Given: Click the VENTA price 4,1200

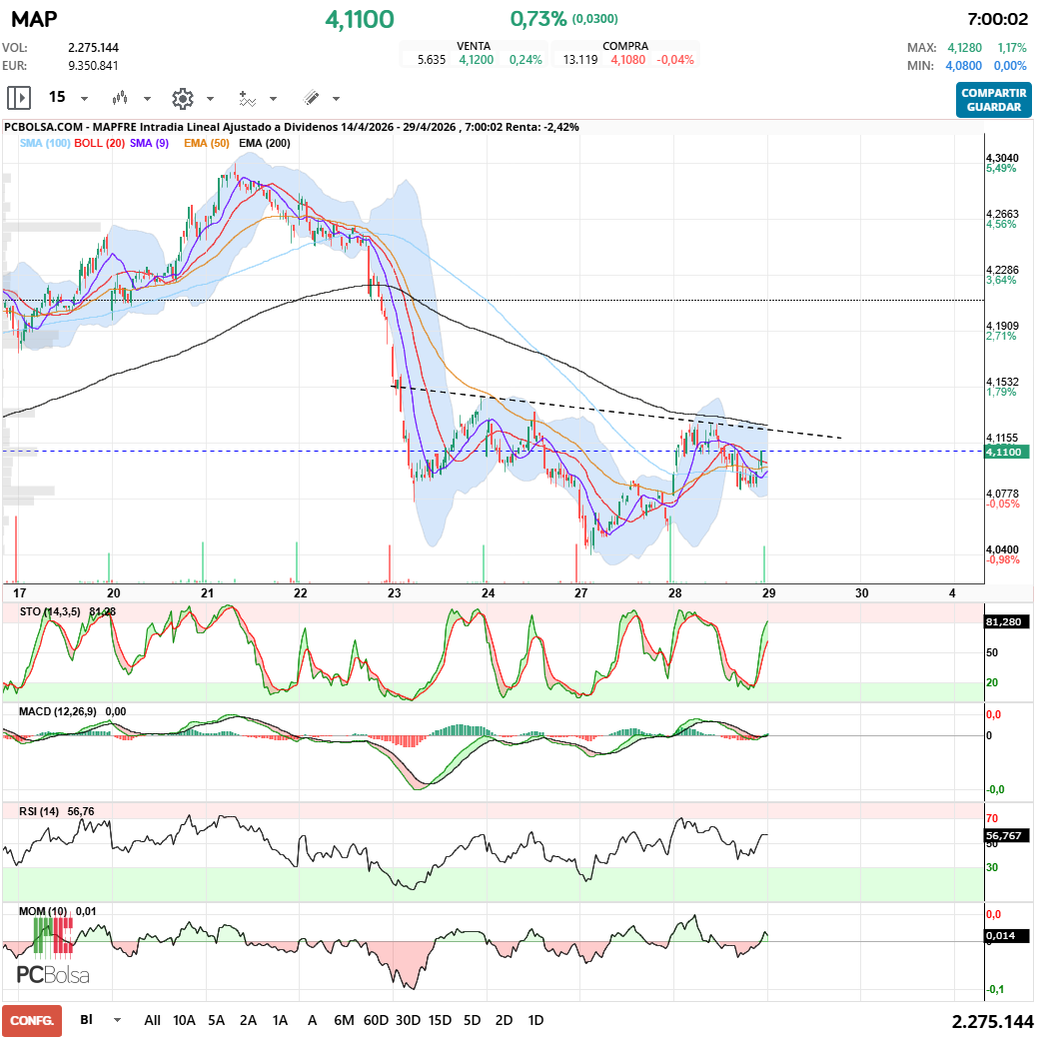Looking at the screenshot, I should (477, 59).
